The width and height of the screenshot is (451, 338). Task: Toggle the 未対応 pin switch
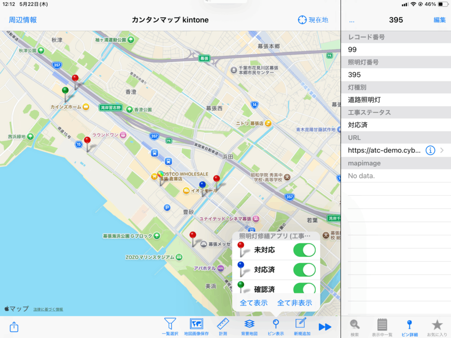(304, 250)
